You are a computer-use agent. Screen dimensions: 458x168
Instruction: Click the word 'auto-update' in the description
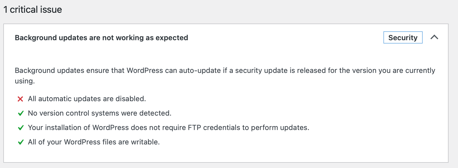(x=200, y=70)
